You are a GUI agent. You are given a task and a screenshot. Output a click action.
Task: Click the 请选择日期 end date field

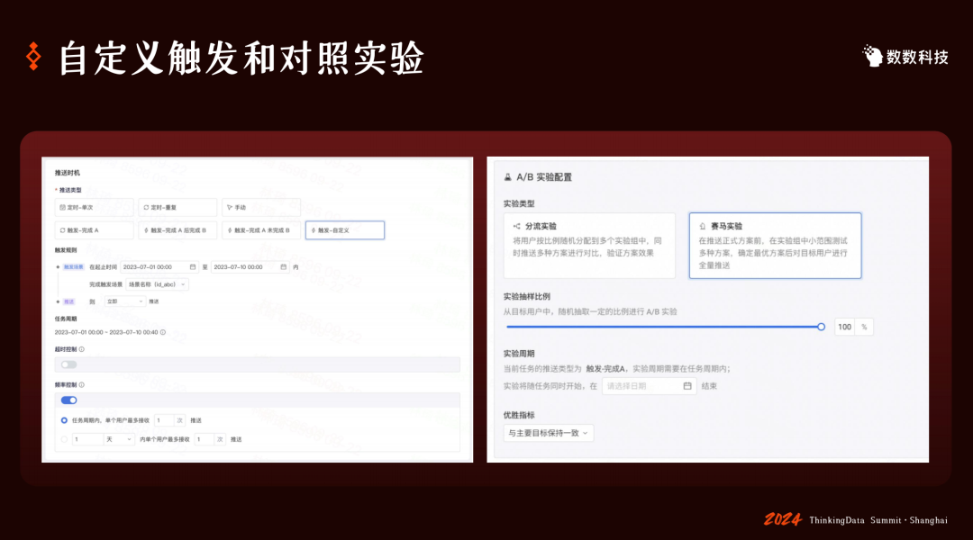pyautogui.click(x=649, y=386)
